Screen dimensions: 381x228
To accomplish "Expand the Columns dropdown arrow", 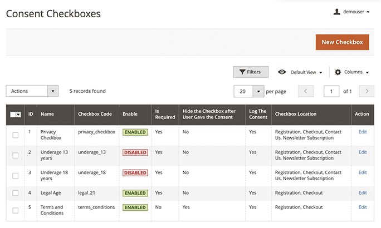I will (x=368, y=72).
